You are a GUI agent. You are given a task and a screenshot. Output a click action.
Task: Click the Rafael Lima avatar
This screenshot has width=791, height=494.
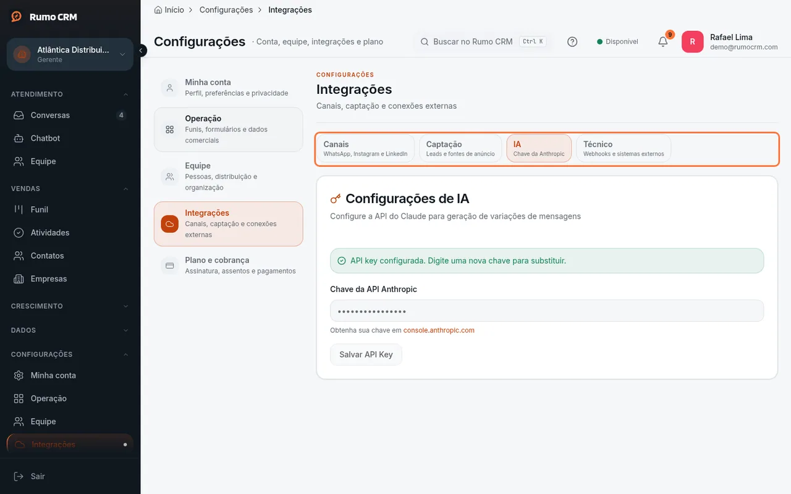(x=693, y=42)
